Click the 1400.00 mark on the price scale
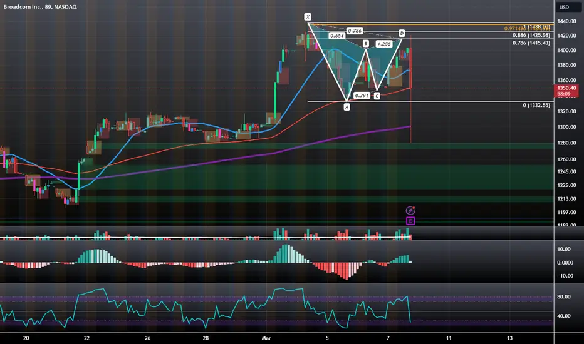This screenshot has width=584, height=344. point(566,50)
